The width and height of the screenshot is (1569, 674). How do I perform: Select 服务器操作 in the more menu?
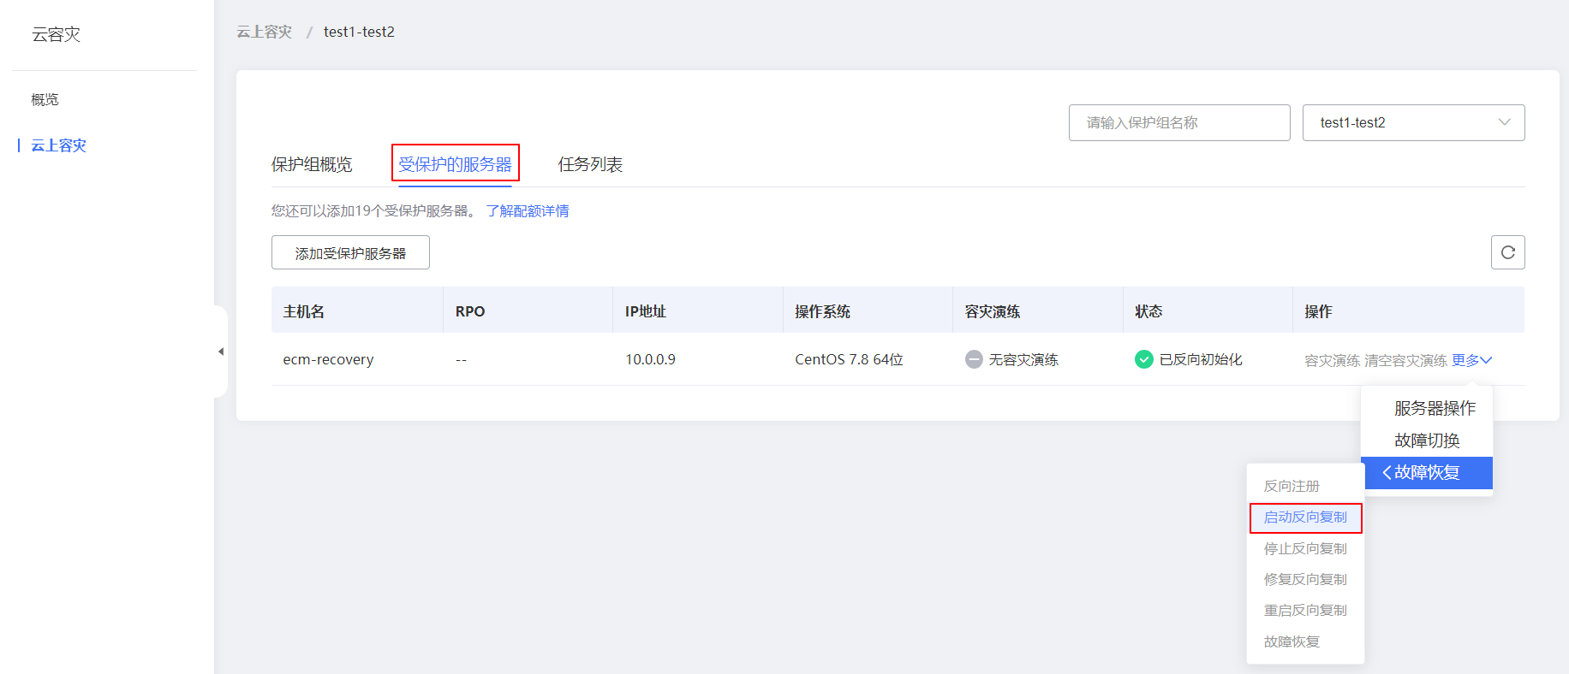[1435, 408]
